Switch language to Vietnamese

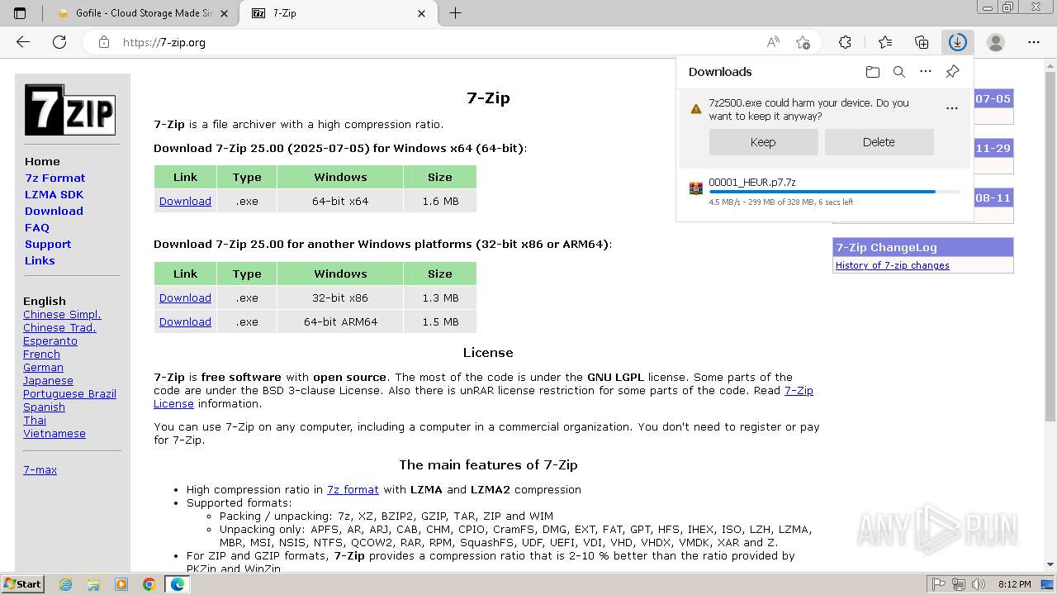(55, 433)
